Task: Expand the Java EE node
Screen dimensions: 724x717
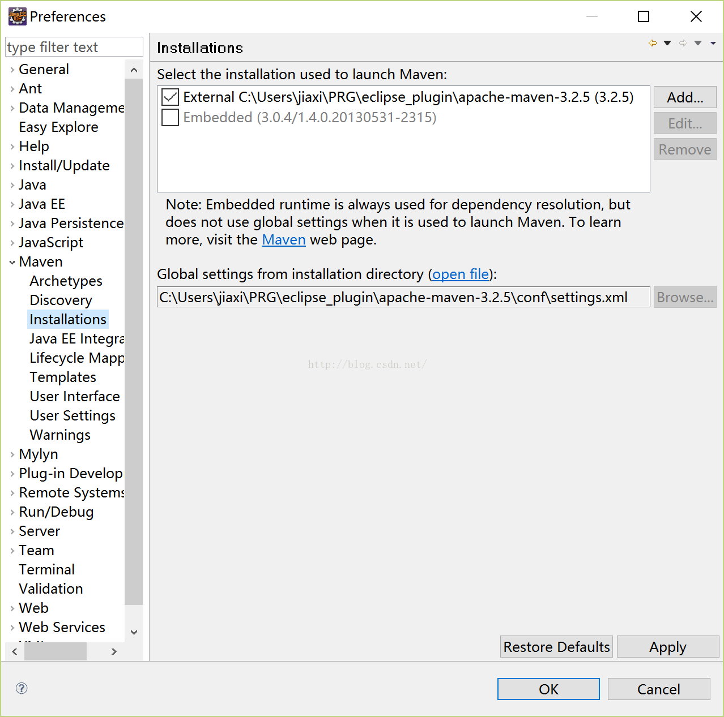Action: 12,204
